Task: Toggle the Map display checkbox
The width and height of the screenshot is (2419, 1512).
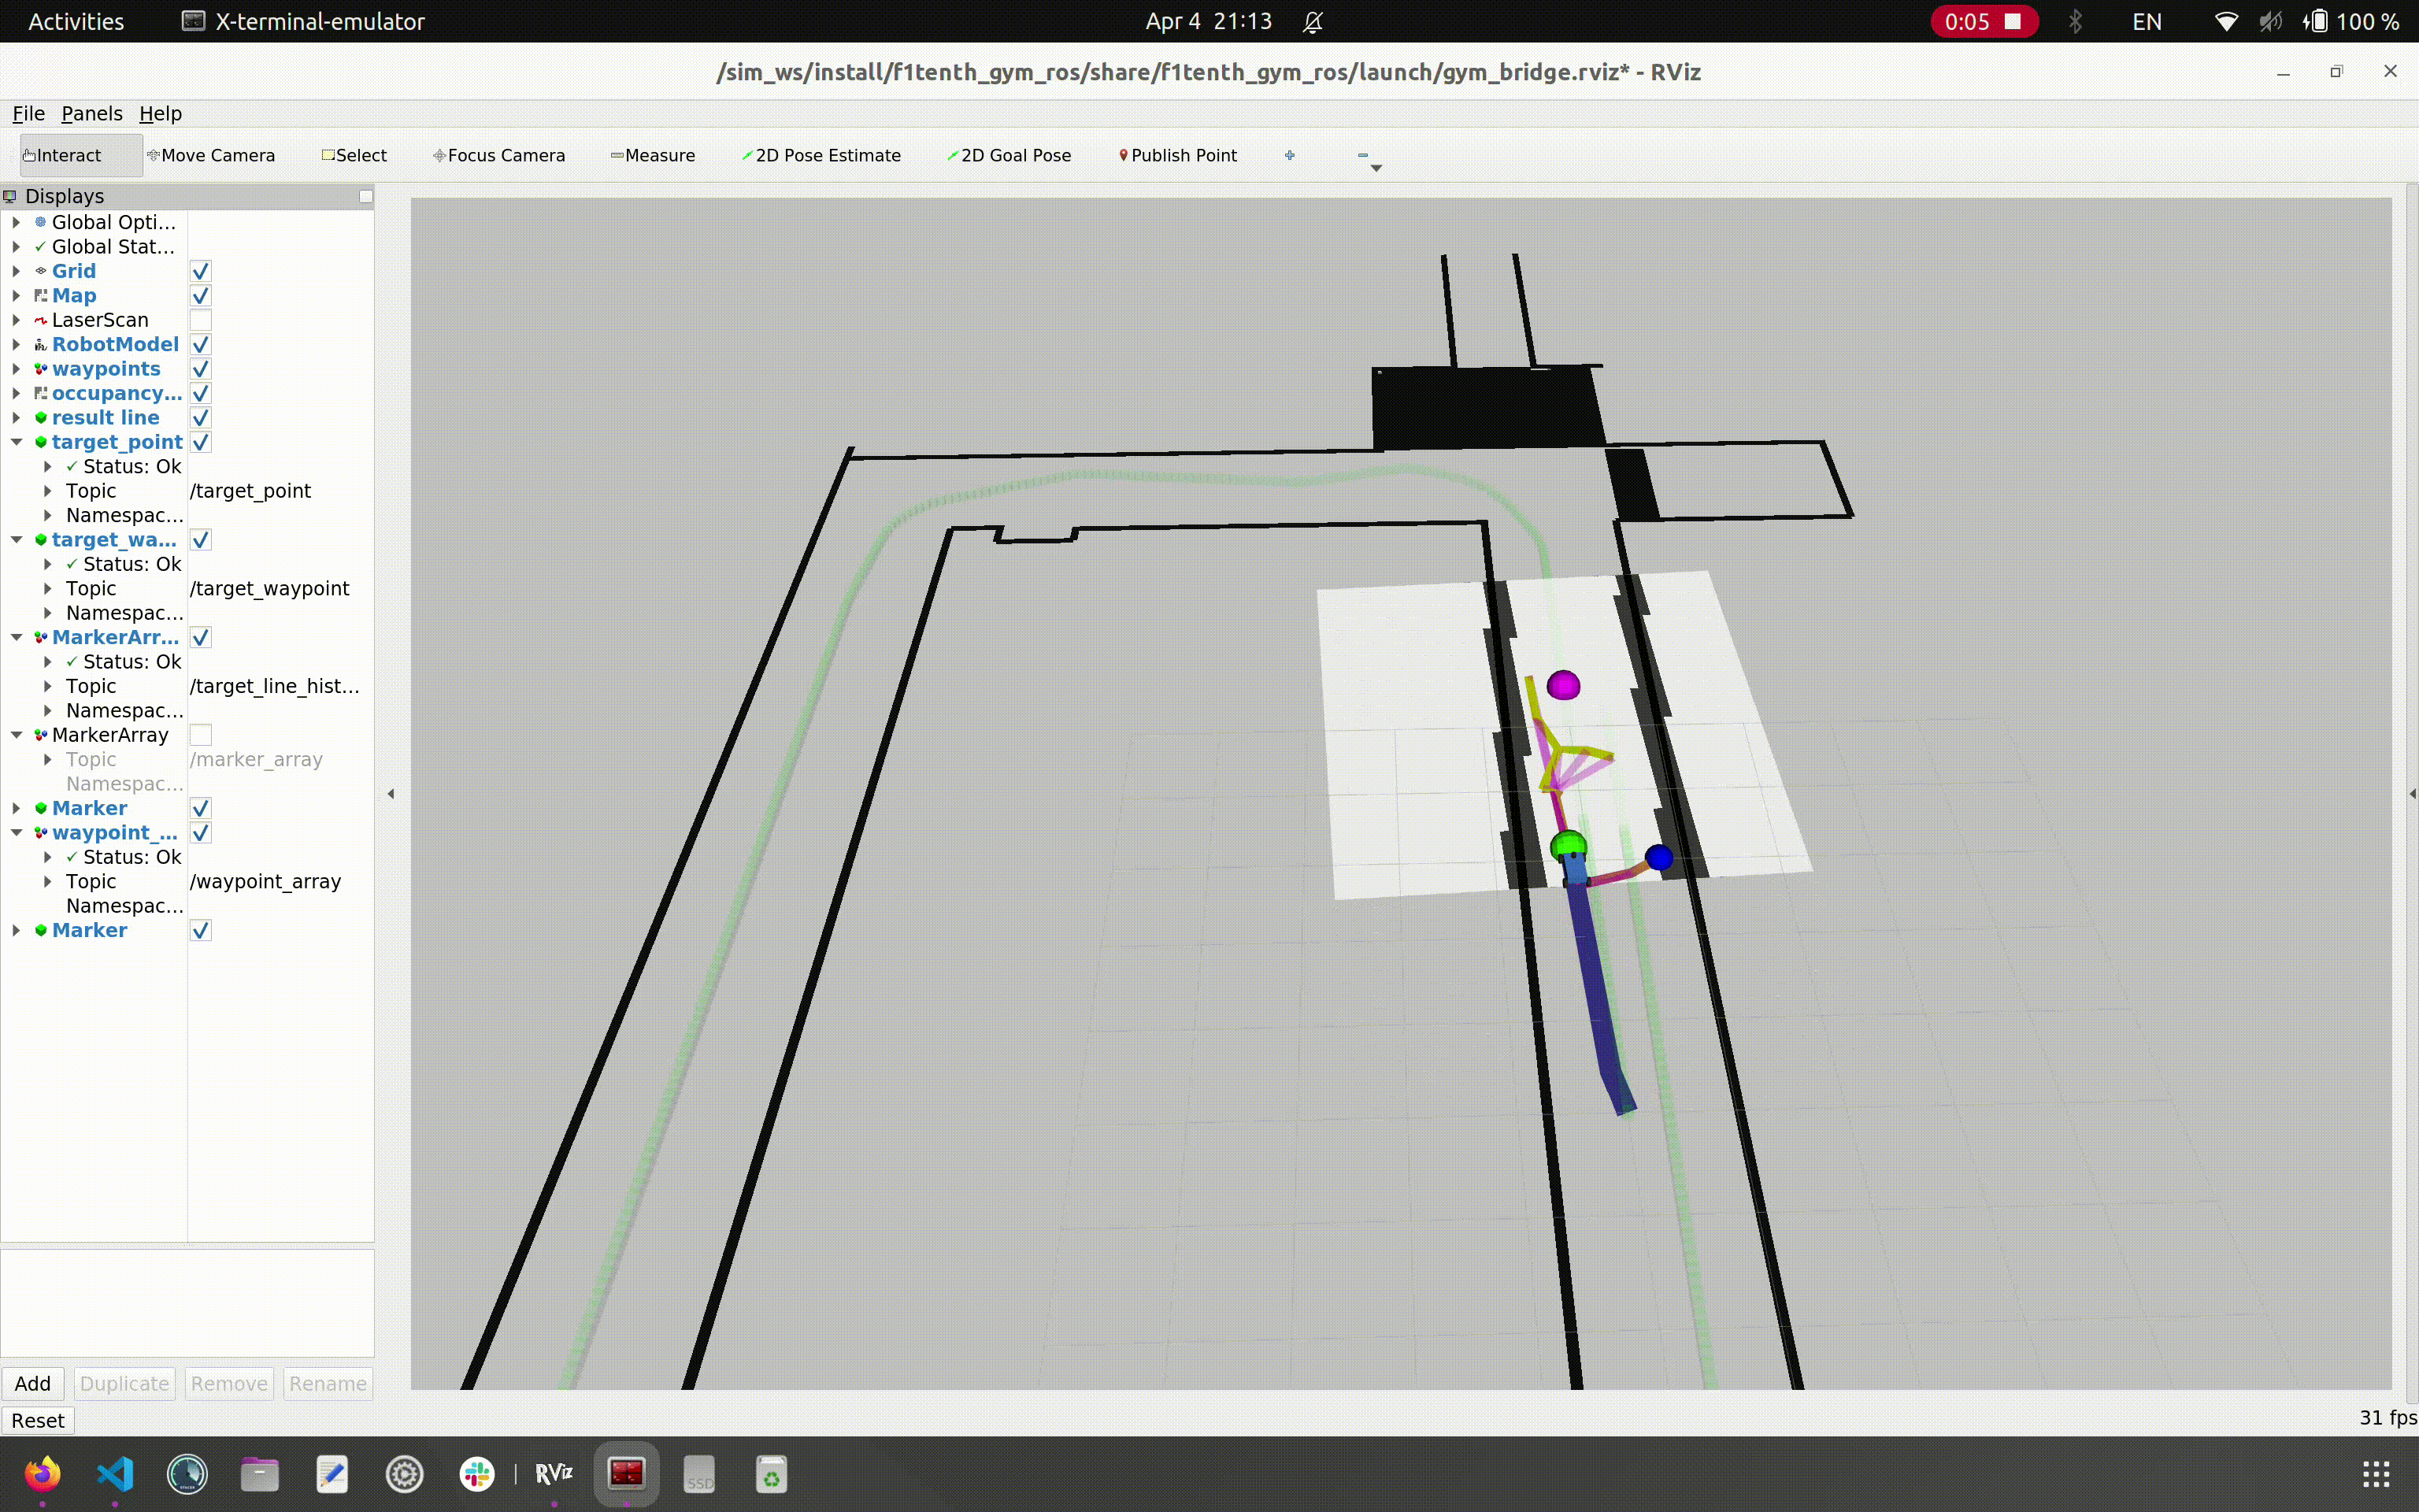Action: coord(201,295)
